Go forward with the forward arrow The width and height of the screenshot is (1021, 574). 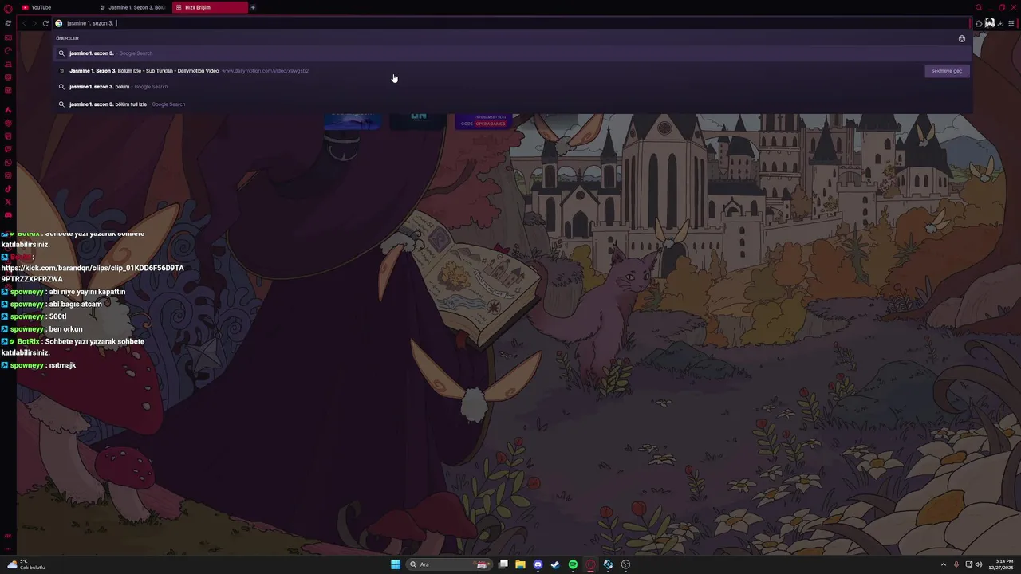click(34, 23)
